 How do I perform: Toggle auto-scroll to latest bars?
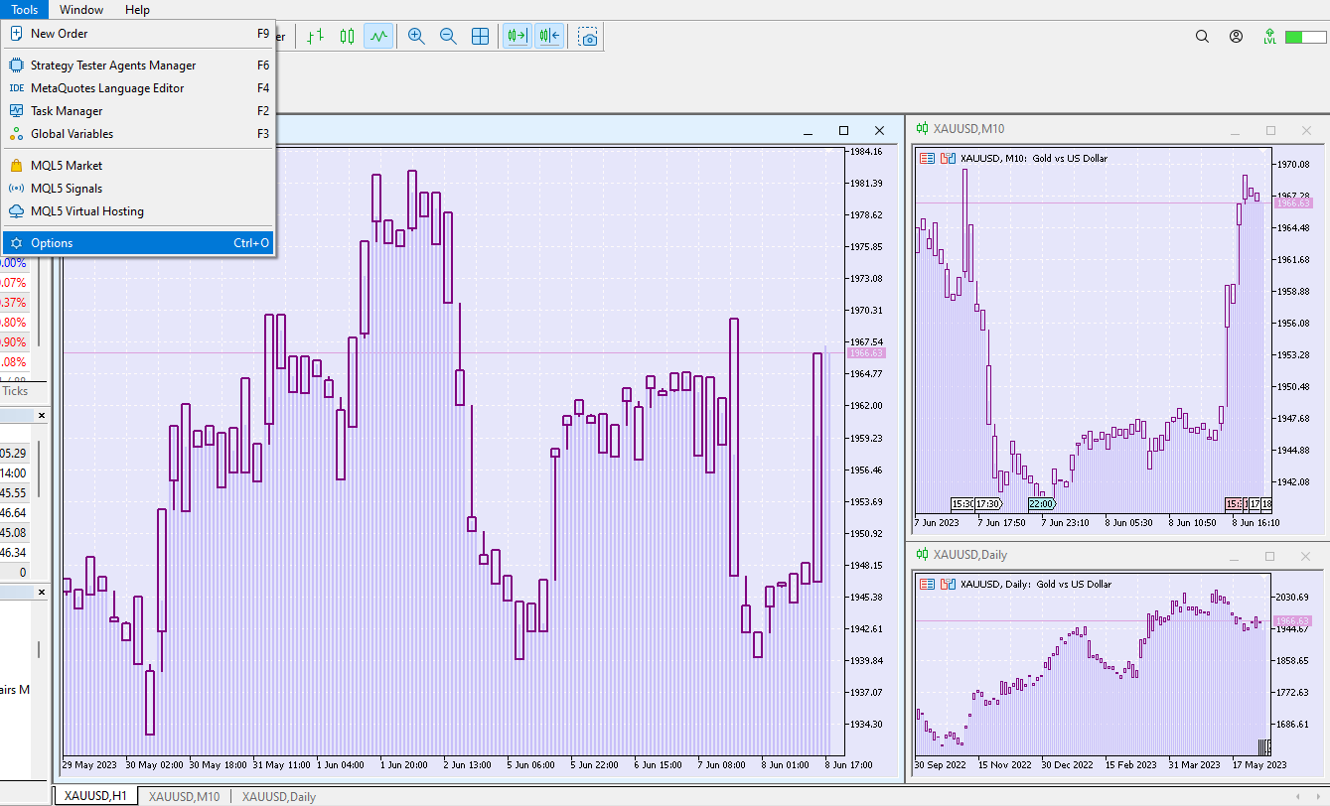point(517,36)
